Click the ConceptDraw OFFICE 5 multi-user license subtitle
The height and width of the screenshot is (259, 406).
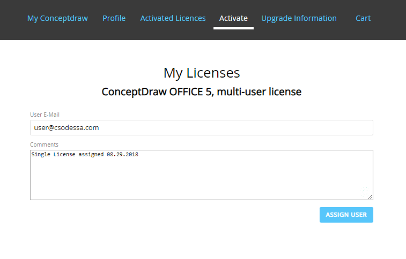[202, 92]
